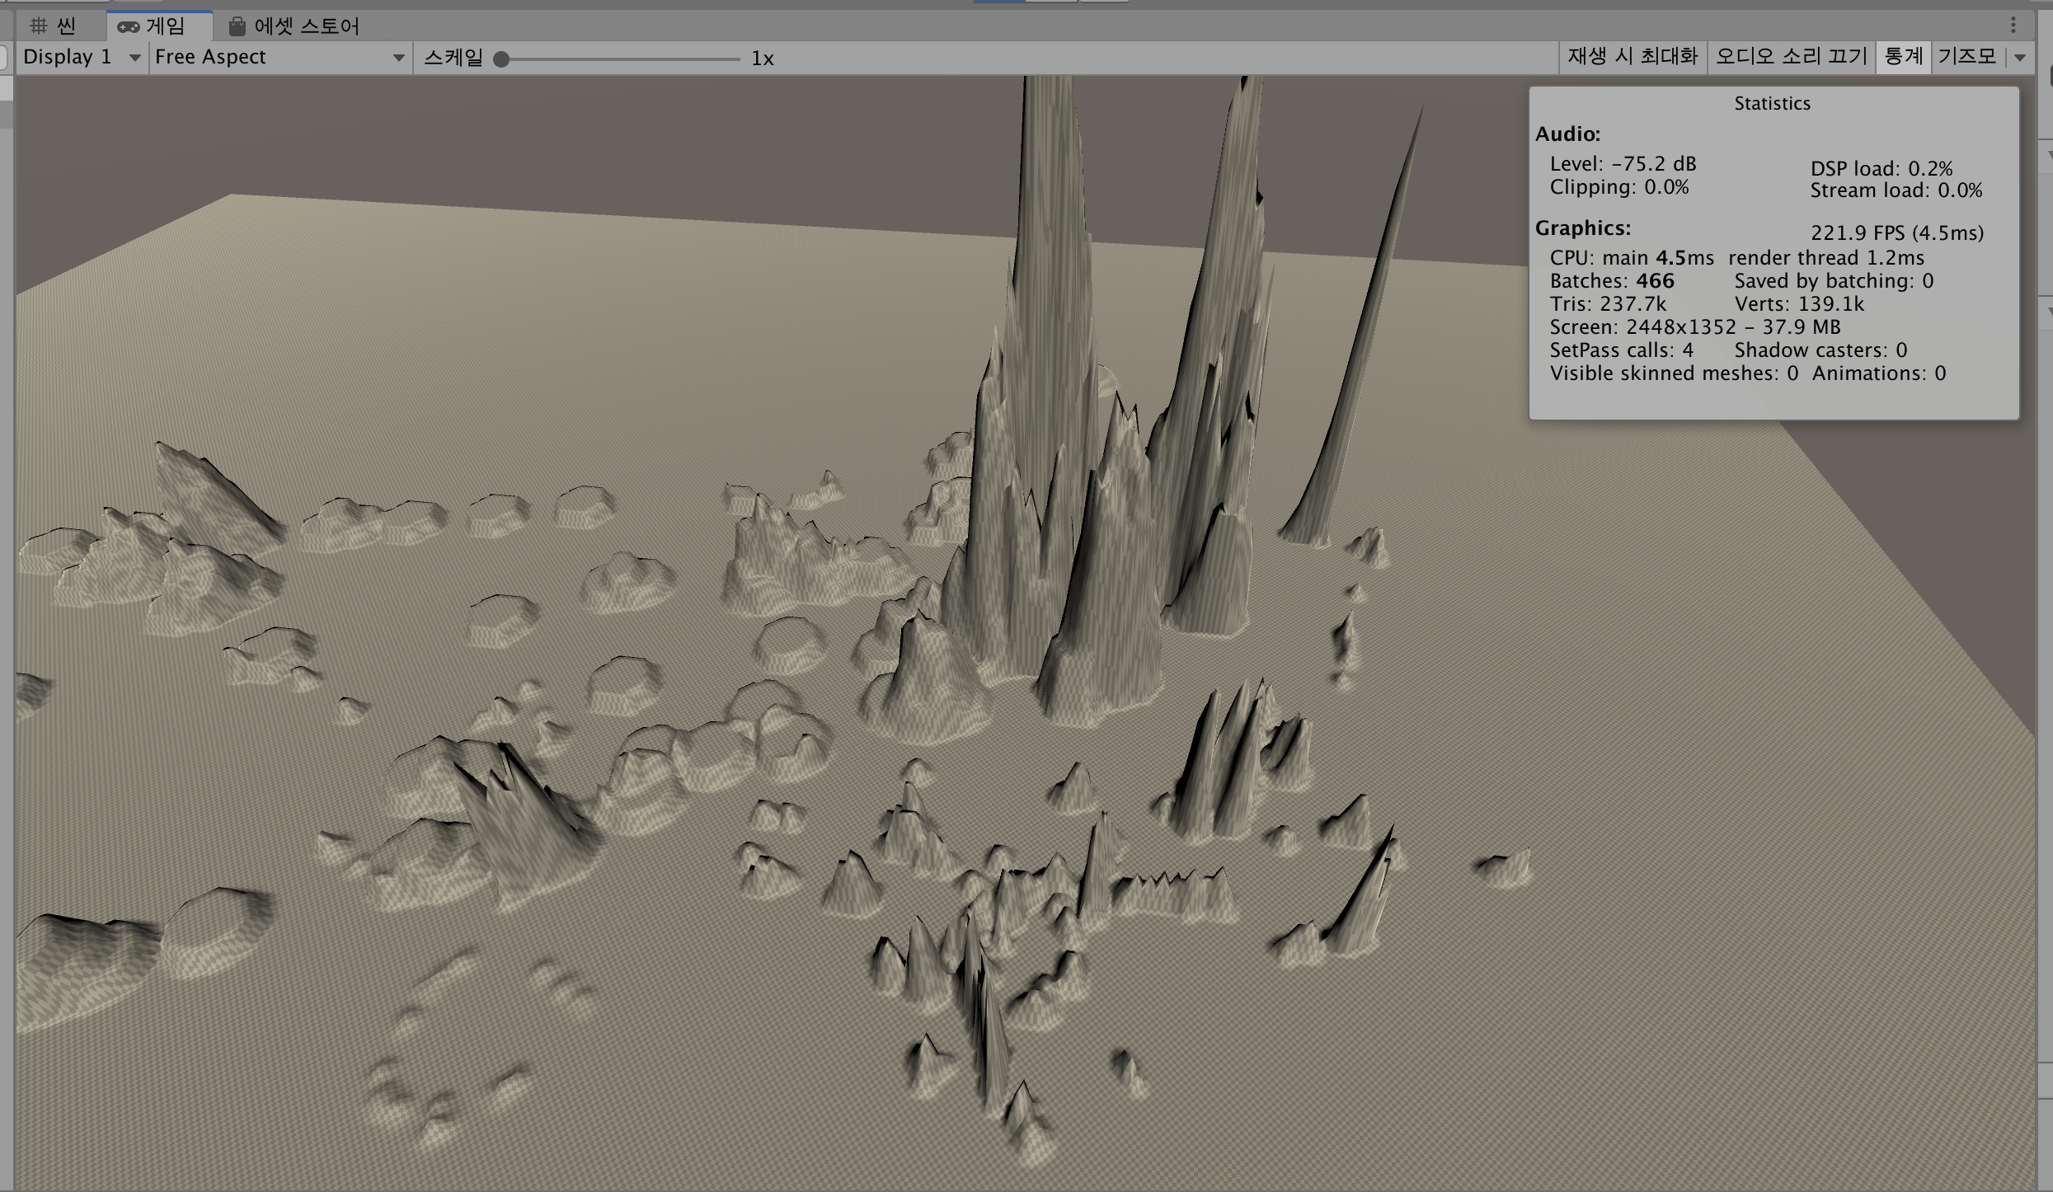This screenshot has width=2053, height=1192.
Task: Click the 스케일 slider handle
Action: pos(500,59)
